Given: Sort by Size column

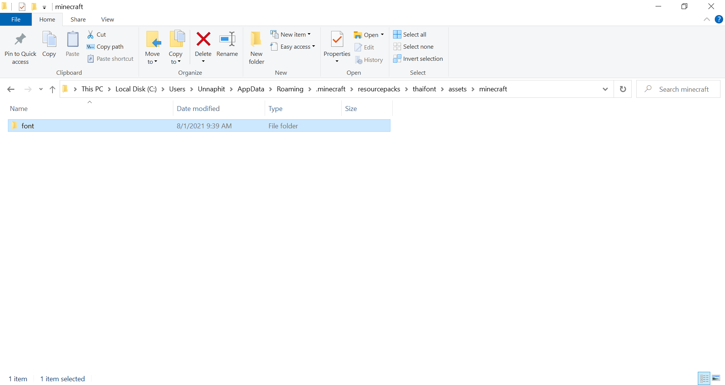Looking at the screenshot, I should pos(367,108).
